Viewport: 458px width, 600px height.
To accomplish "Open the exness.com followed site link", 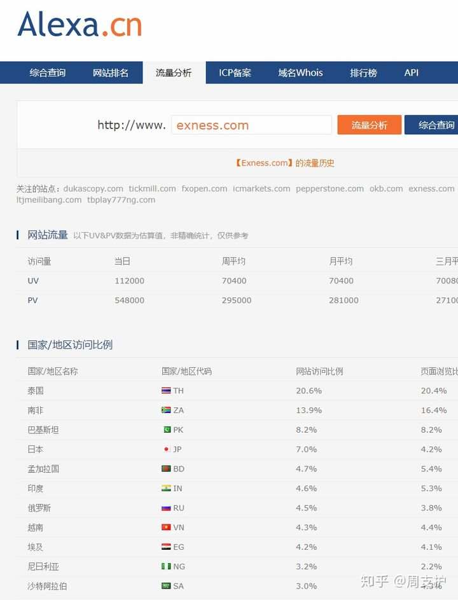I will tap(431, 188).
